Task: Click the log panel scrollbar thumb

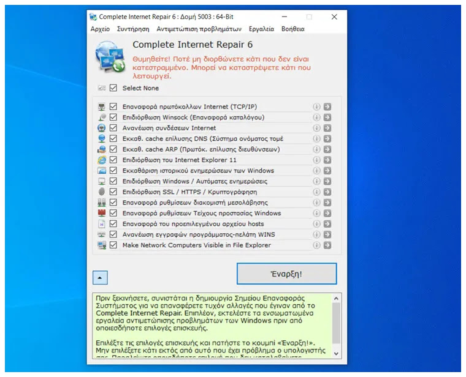Action: 336,323
